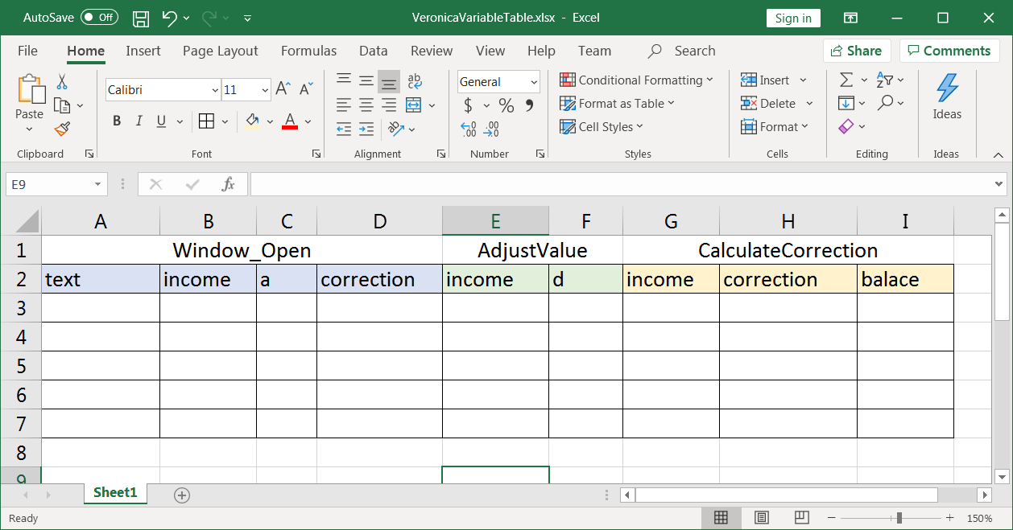
Task: Switch to Page Layout view in status bar
Action: pyautogui.click(x=761, y=517)
